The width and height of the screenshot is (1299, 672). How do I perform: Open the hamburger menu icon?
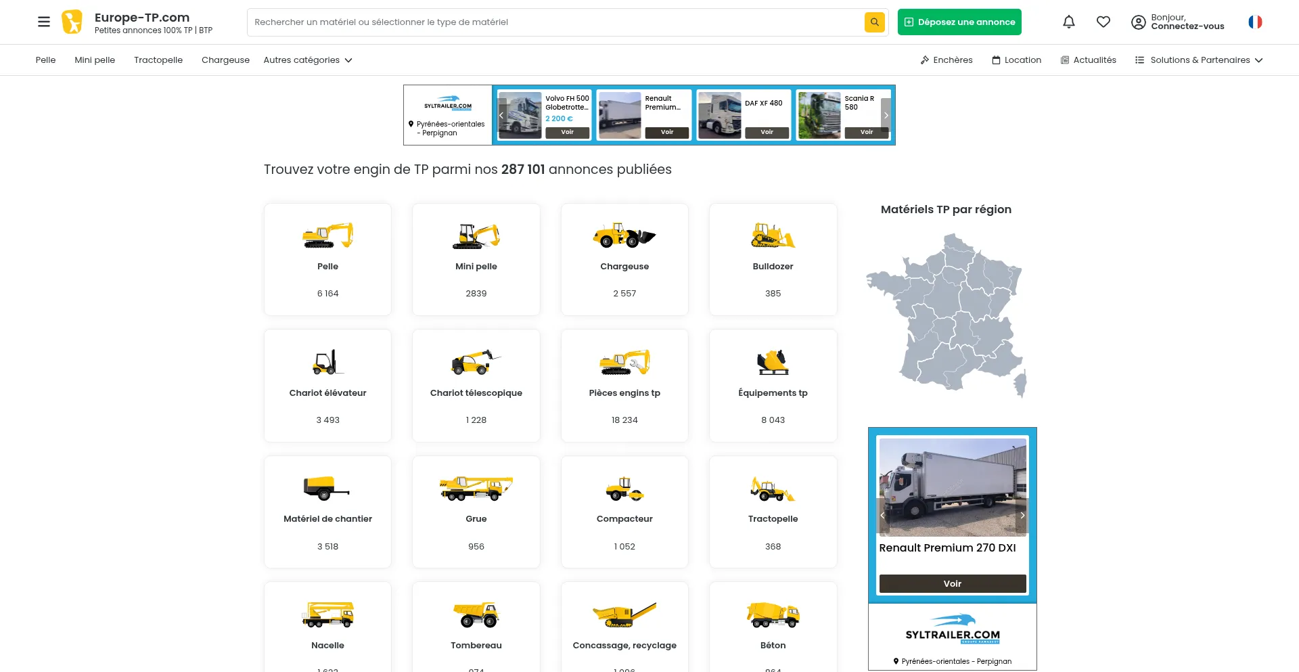44,22
